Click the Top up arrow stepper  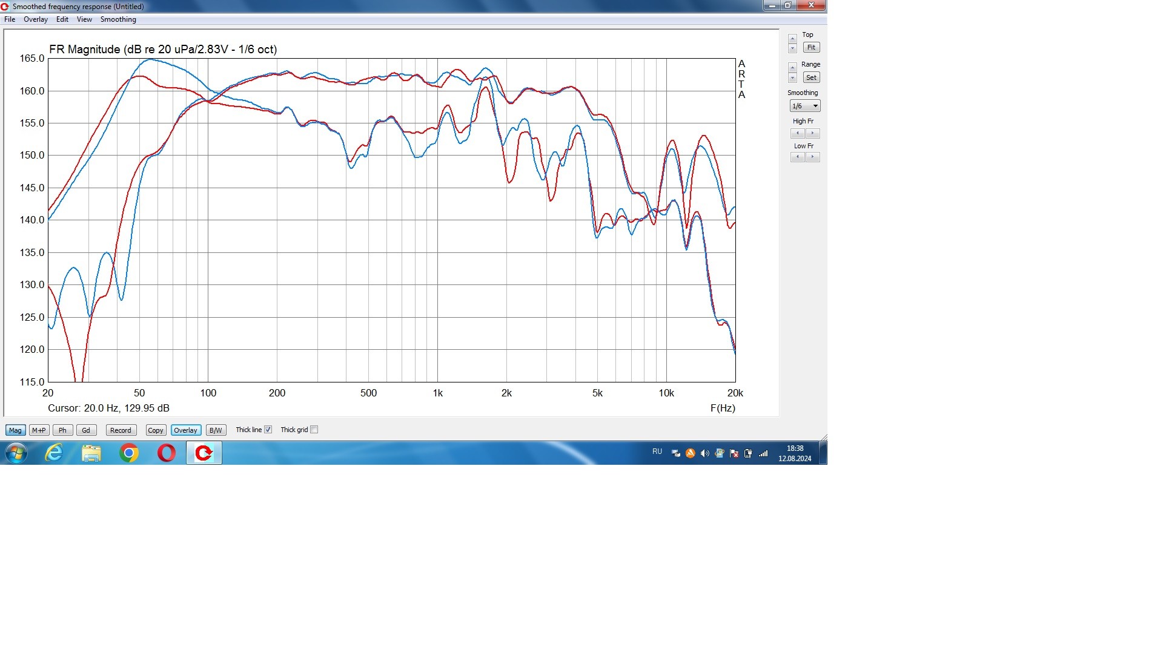(x=792, y=39)
